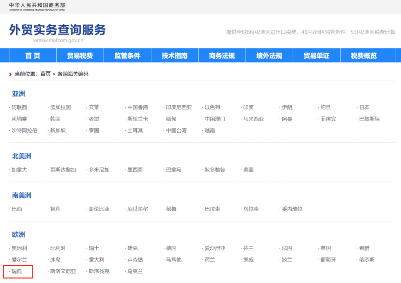Click the 外贸实务查询服务 site title
Viewport: 401px width, 283px height.
[x=58, y=30]
